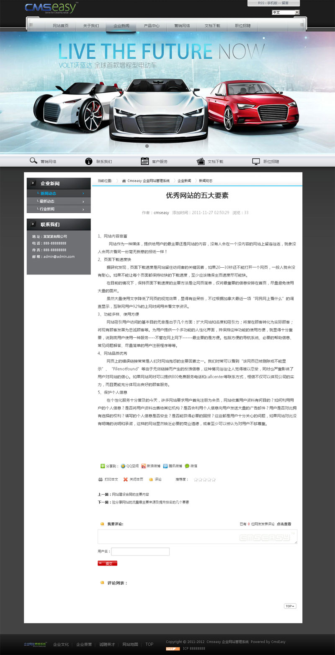Click the TOP button to scroll up
Viewport: 335px width, 655px height.
(x=290, y=606)
